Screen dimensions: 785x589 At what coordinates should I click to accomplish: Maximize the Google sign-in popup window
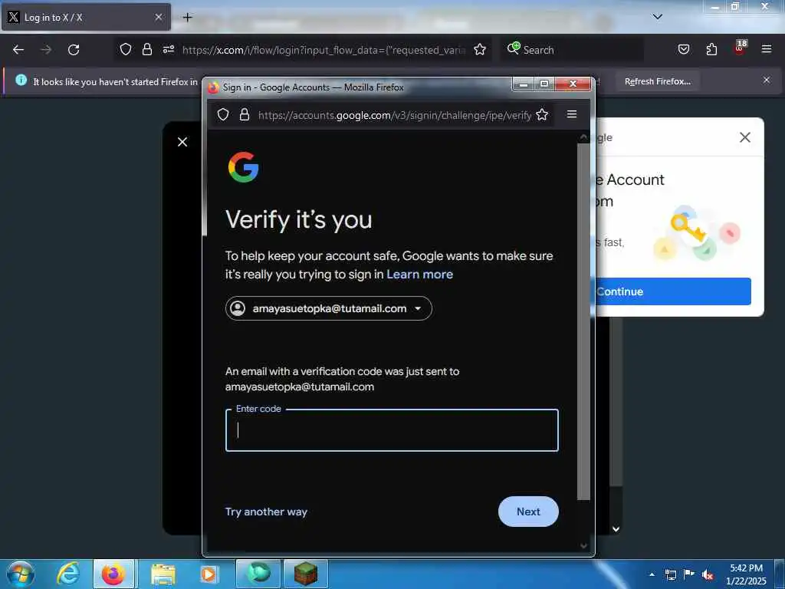pyautogui.click(x=544, y=84)
